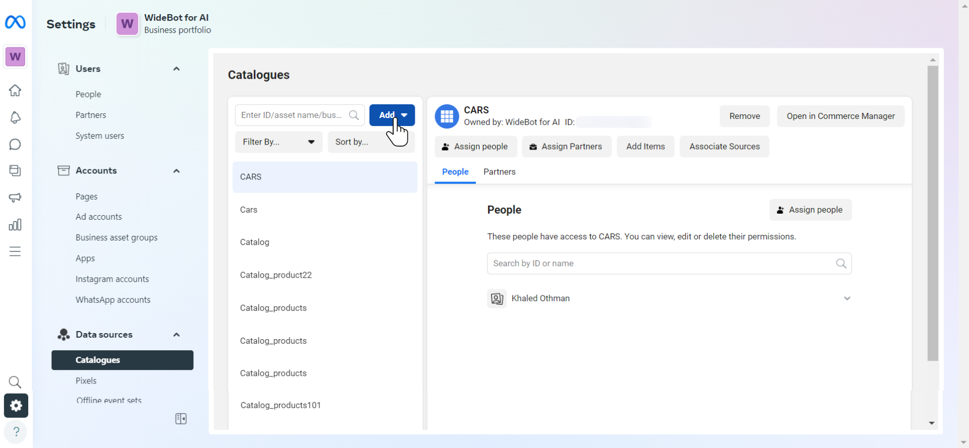Click magnifier in people search field
This screenshot has height=448, width=969.
coord(841,264)
